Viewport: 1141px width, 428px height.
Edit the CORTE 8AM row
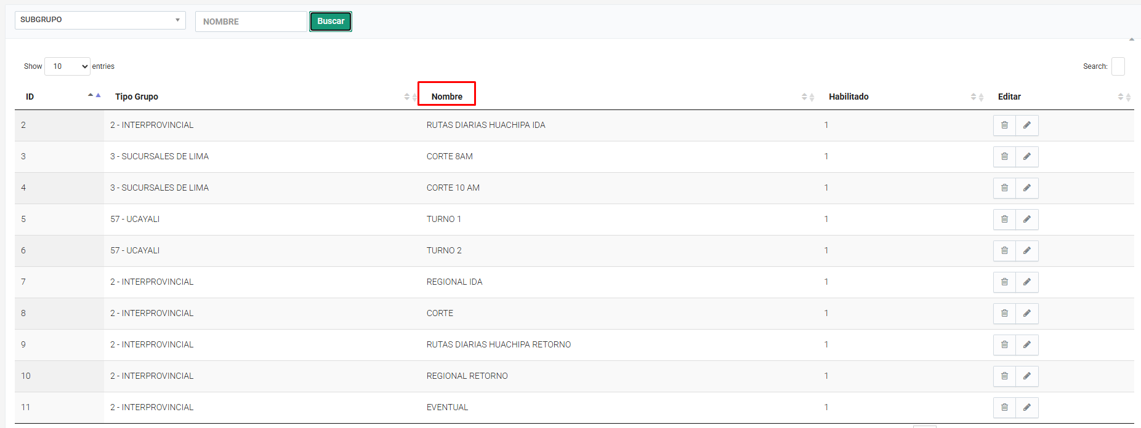click(1026, 157)
